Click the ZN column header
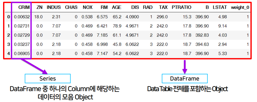The height and width of the screenshot is (102, 257). coord(39,7)
